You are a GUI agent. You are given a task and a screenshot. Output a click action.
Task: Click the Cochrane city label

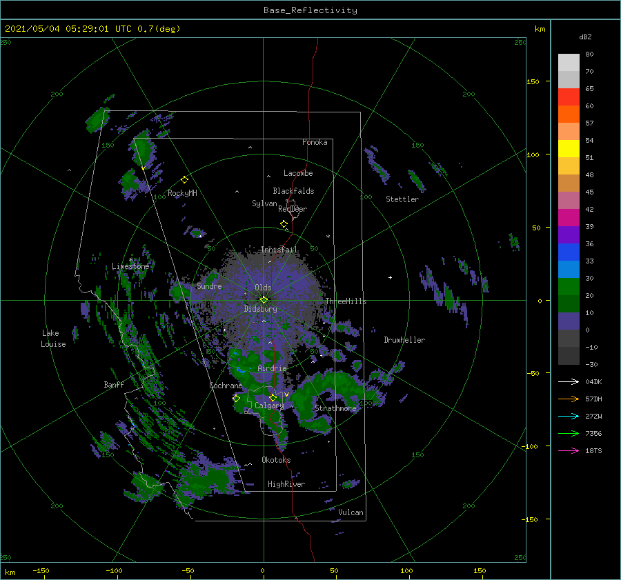(x=226, y=386)
